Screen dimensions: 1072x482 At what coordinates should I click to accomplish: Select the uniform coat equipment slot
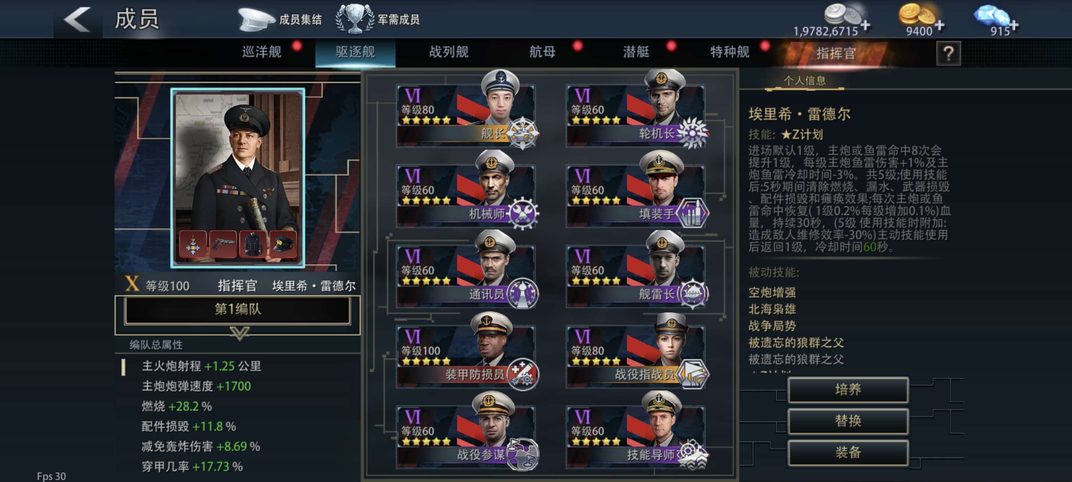tap(253, 244)
